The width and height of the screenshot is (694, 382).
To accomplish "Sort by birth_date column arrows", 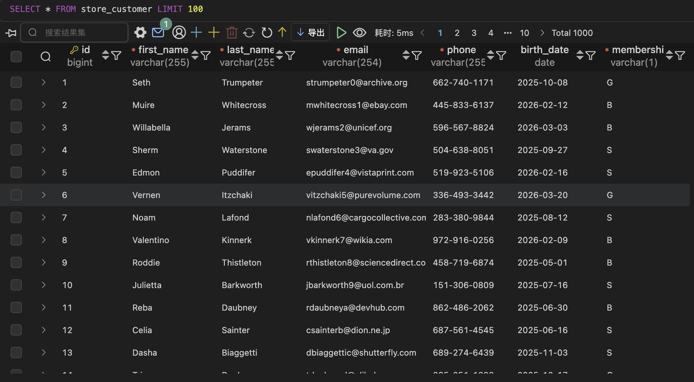I will click(x=580, y=55).
